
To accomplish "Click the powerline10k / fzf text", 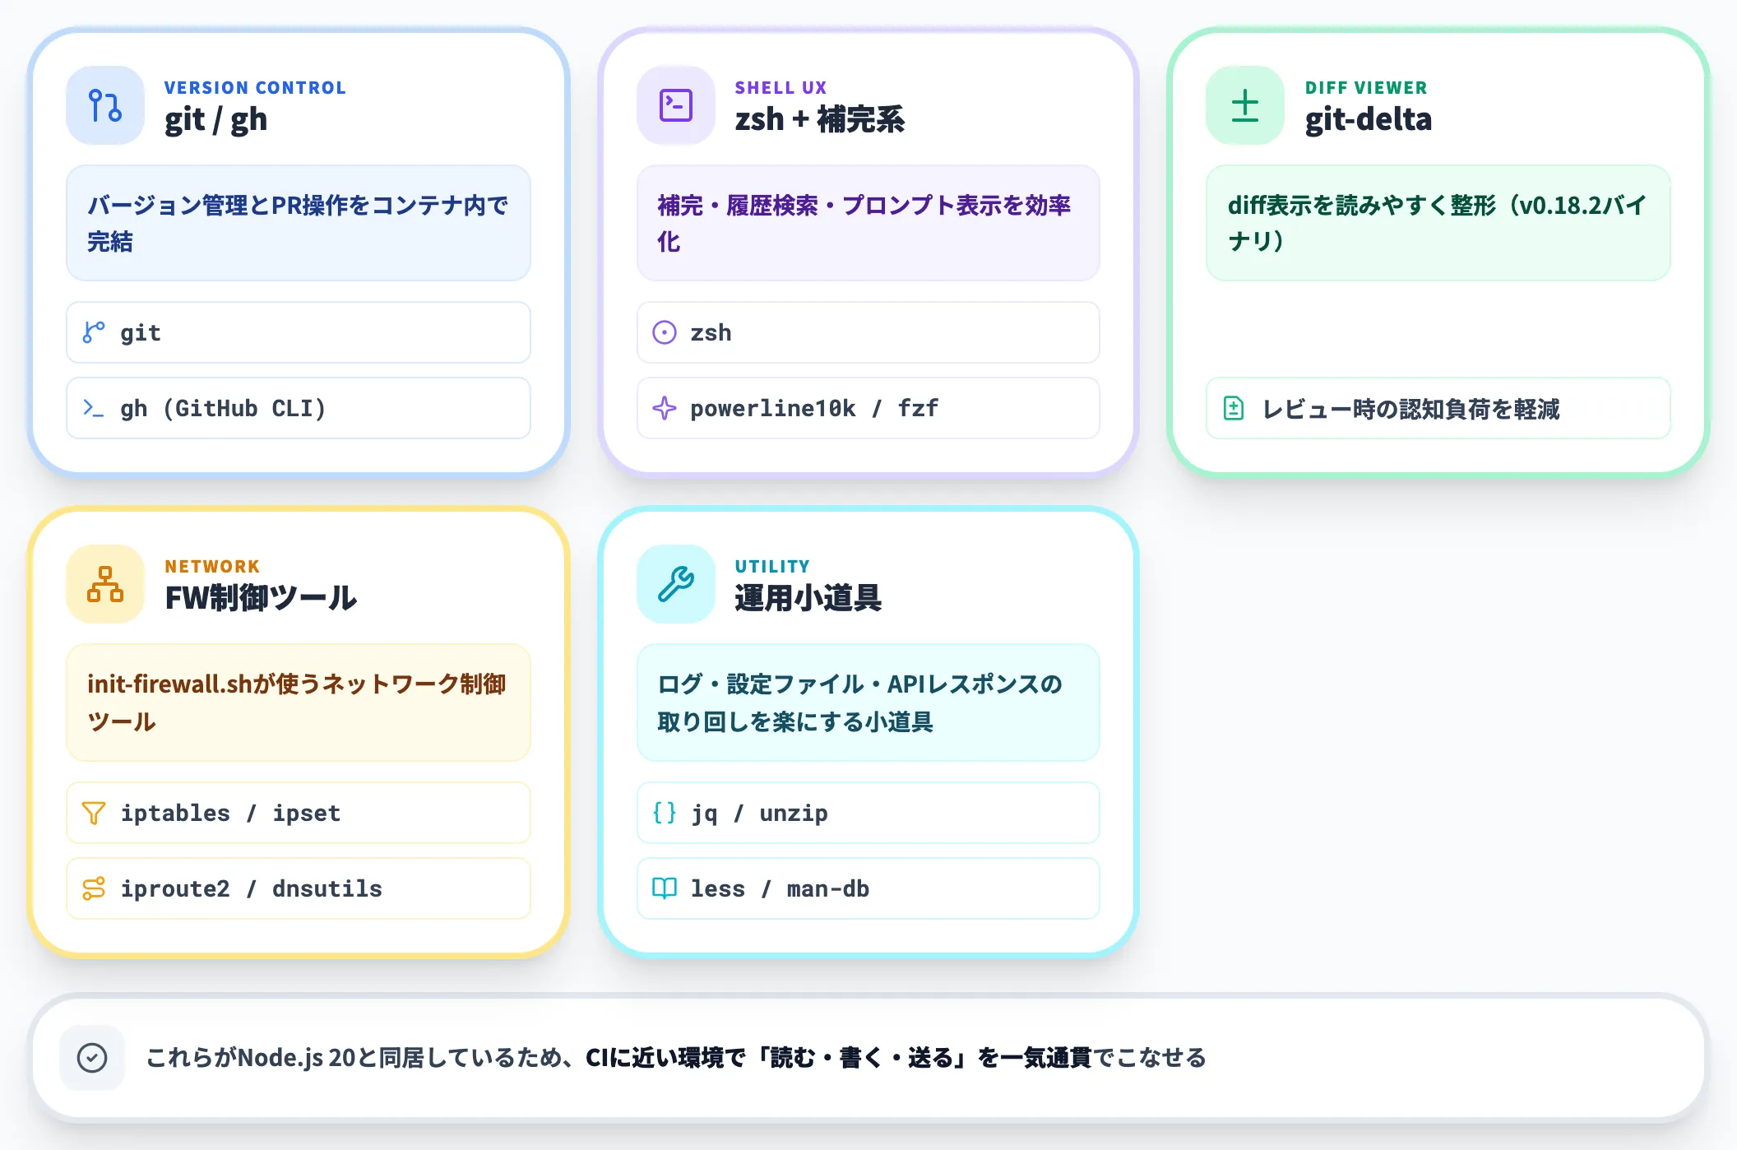I will coord(814,409).
